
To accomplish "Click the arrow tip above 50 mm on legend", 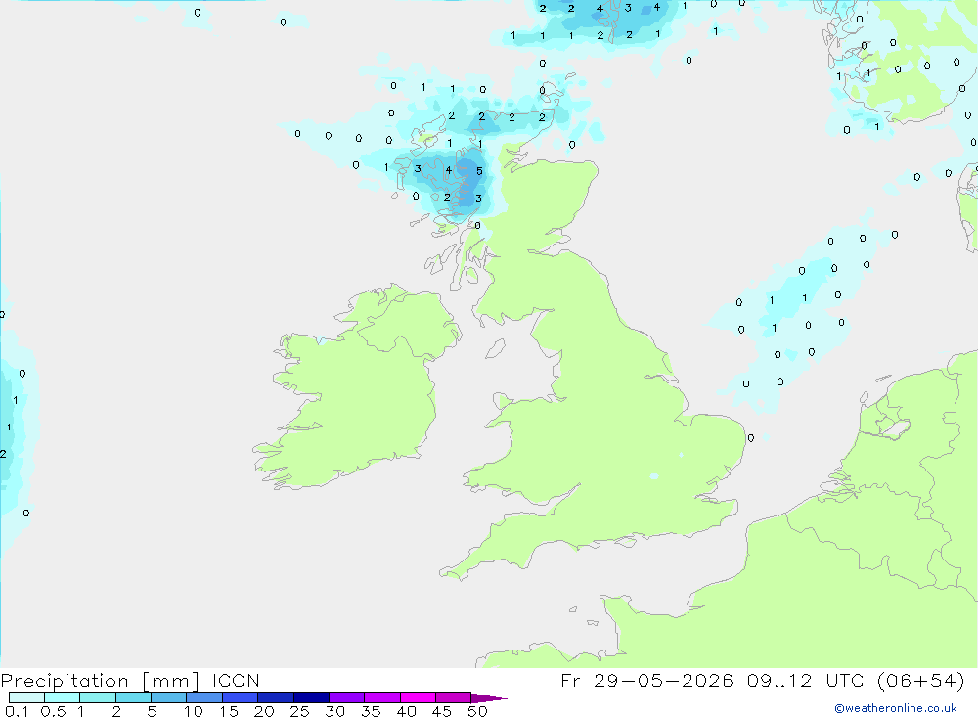I will click(490, 697).
